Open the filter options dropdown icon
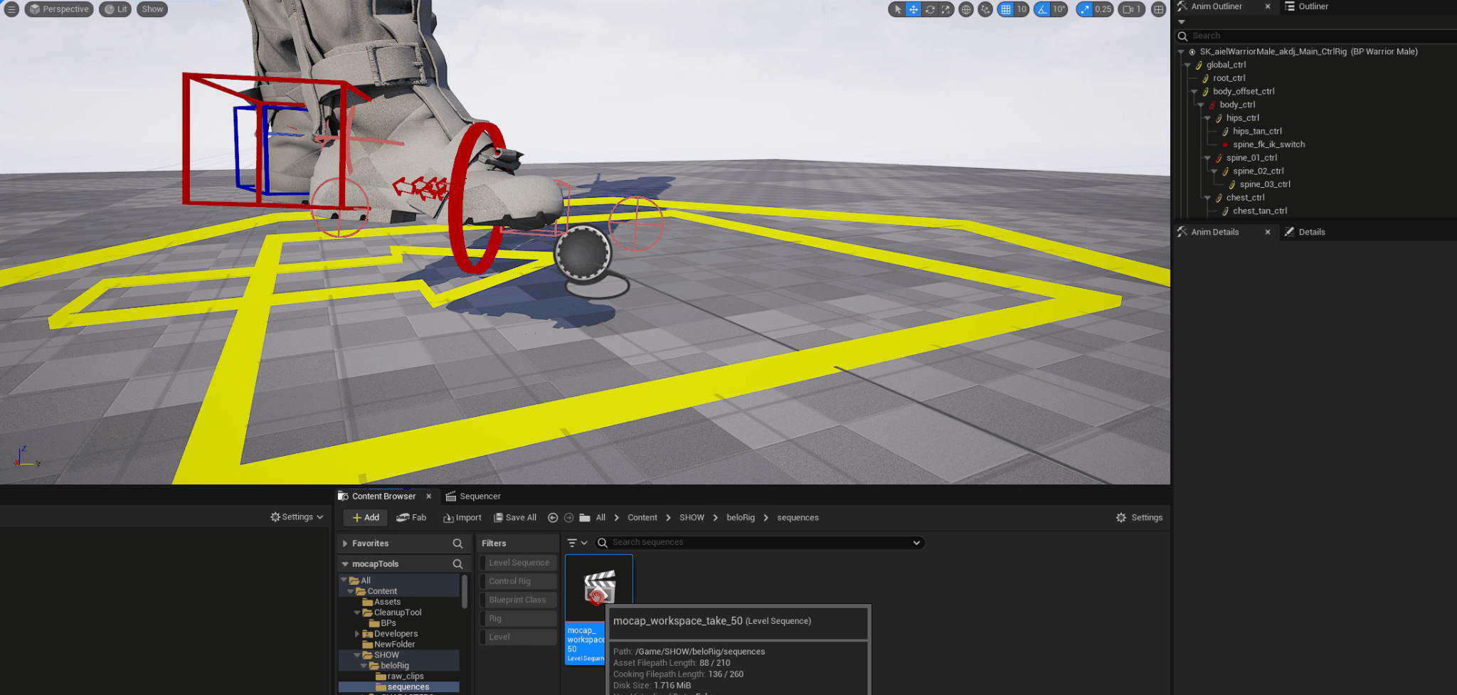This screenshot has height=695, width=1457. (577, 543)
